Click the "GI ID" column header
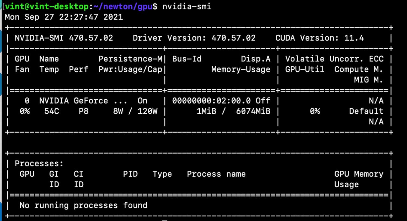Screen dimensions: 407x221 pyautogui.click(x=54, y=179)
